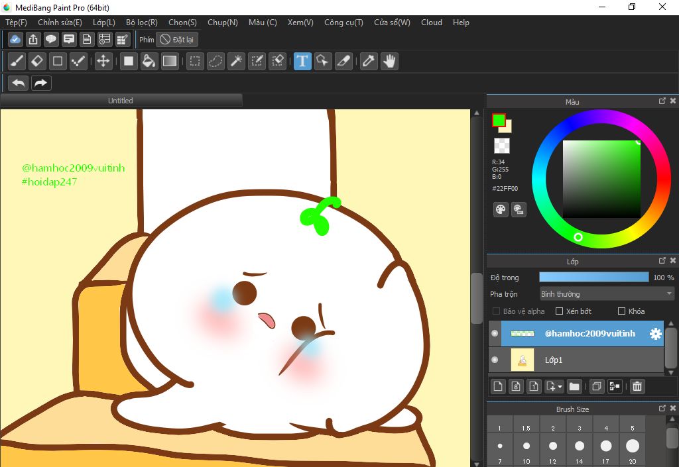
Task: Select the Text tool
Action: [x=302, y=61]
